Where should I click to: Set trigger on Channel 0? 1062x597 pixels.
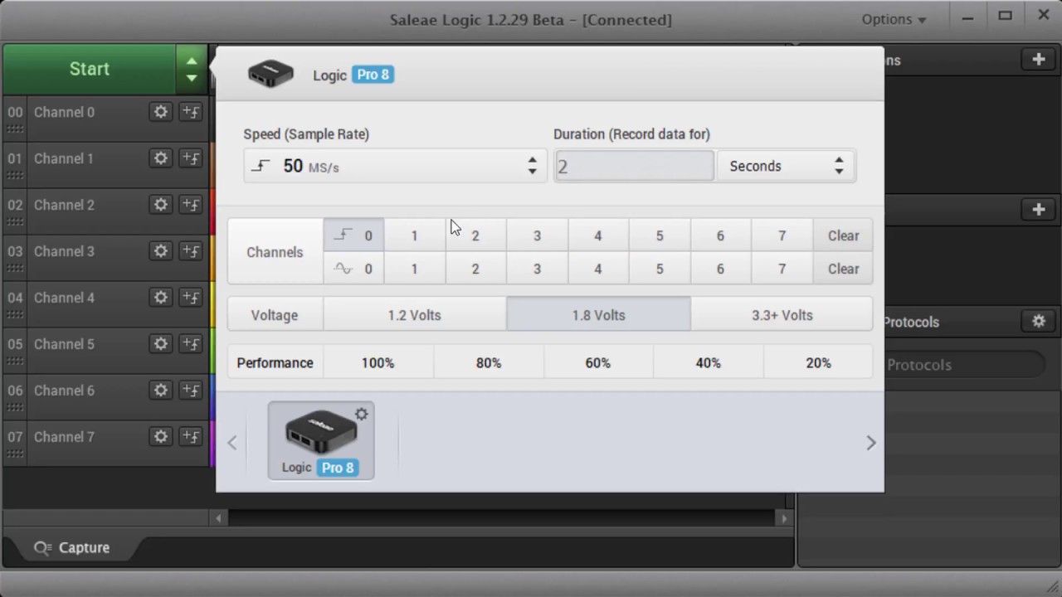click(x=191, y=112)
